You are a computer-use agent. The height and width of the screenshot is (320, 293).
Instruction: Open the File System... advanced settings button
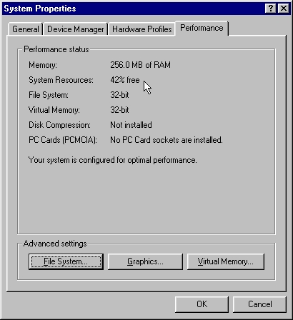[x=66, y=261]
